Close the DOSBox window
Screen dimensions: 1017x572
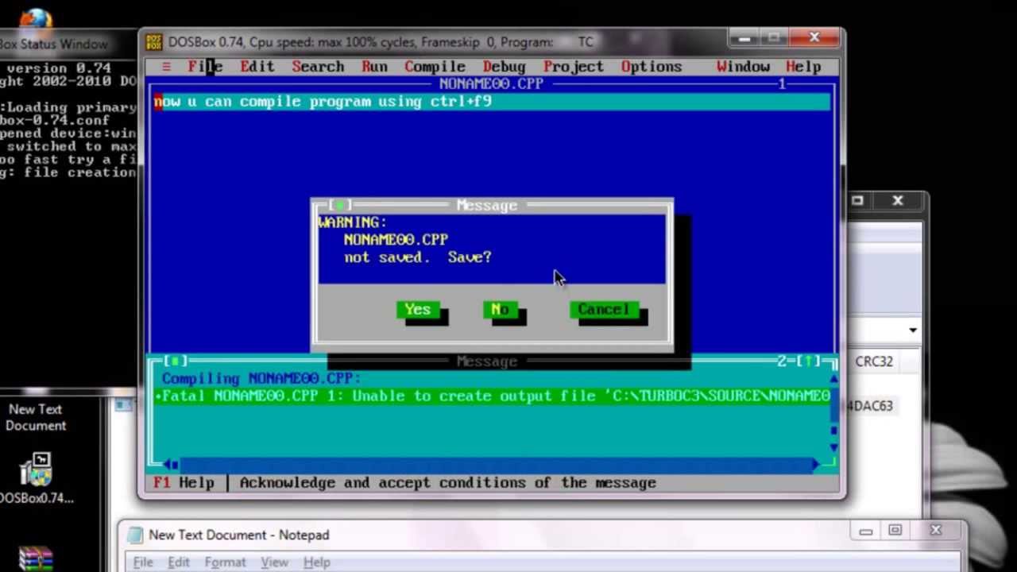tap(814, 38)
